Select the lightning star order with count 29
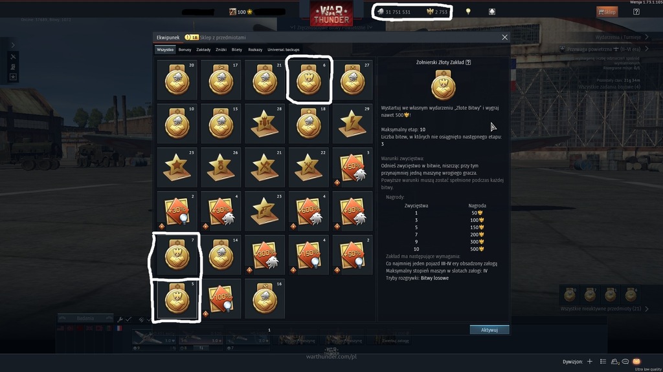 click(353, 123)
